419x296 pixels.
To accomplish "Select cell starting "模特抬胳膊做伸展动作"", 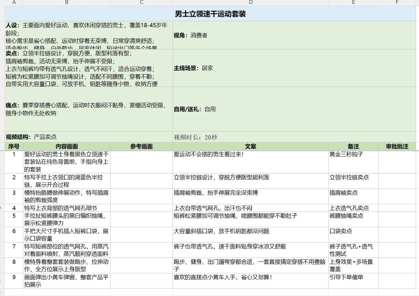I will point(67,196).
